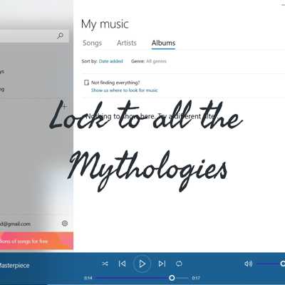Open the Sort by Date added dropdown
Viewport: 285px width, 285px height.
click(110, 61)
